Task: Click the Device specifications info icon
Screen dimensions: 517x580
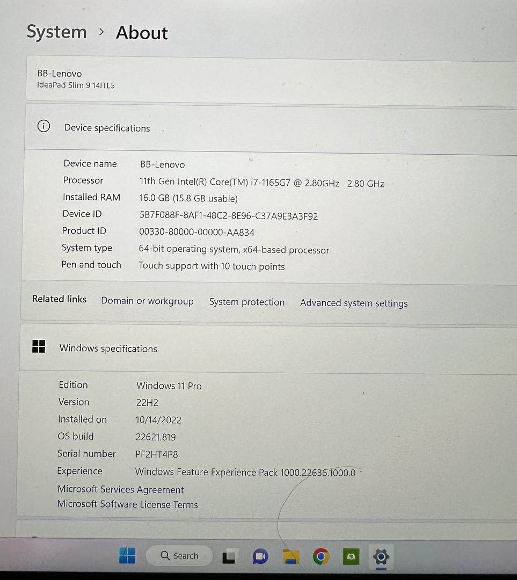Action: click(43, 126)
